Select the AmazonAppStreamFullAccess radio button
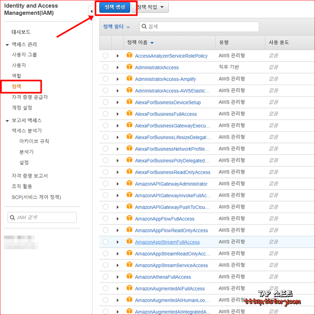 point(106,242)
